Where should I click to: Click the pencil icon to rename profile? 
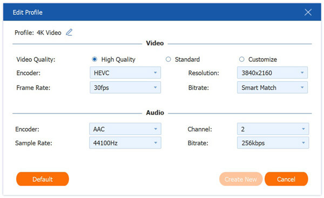(69, 32)
